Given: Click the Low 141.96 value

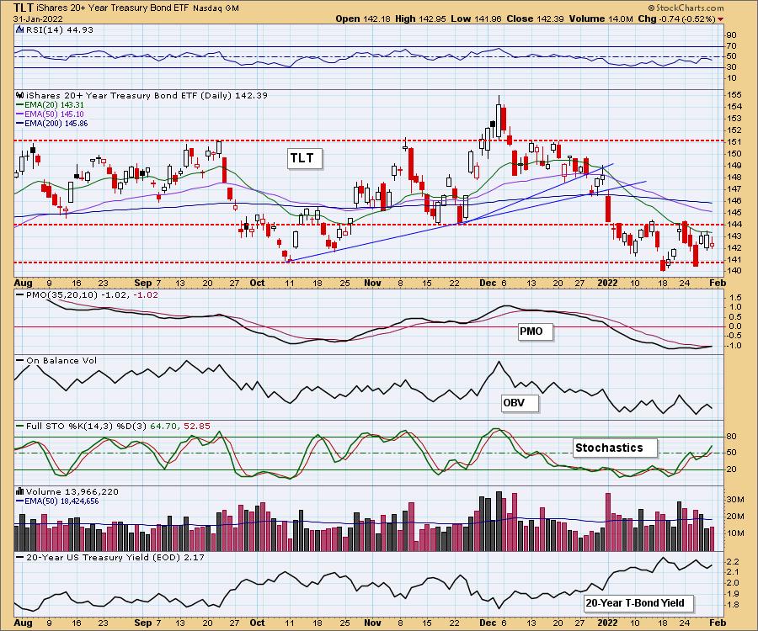Looking at the screenshot, I should [x=477, y=19].
